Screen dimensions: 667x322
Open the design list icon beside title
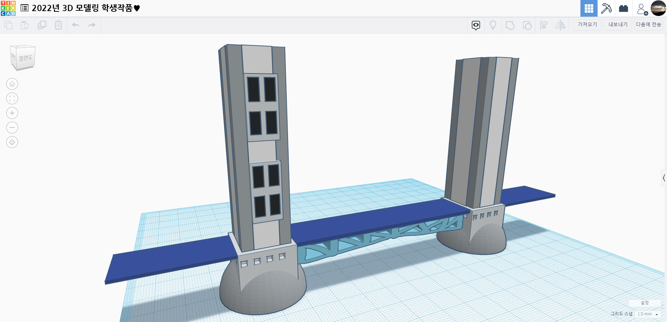[24, 8]
